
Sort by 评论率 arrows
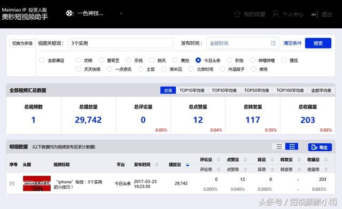[x=219, y=169]
